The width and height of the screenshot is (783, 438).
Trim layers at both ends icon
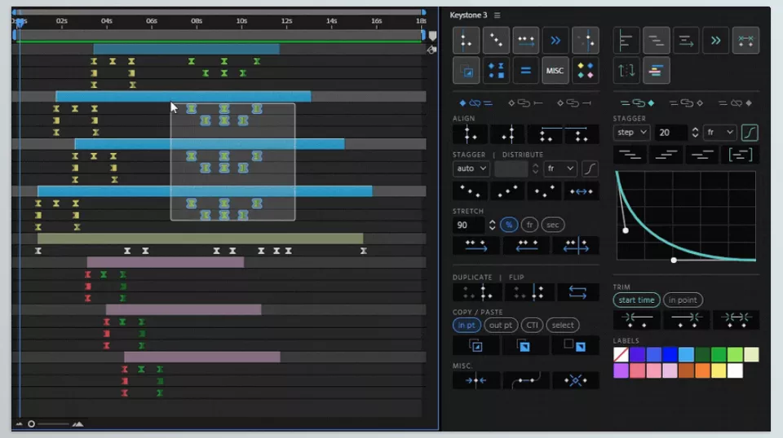click(736, 320)
